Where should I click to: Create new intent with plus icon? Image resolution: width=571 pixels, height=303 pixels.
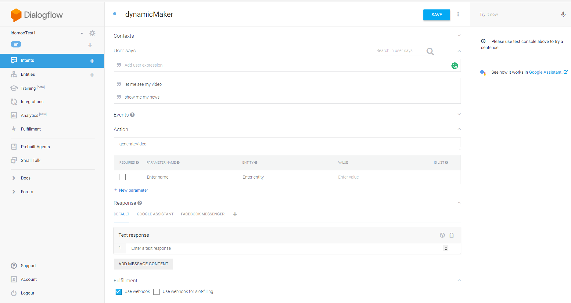point(92,61)
